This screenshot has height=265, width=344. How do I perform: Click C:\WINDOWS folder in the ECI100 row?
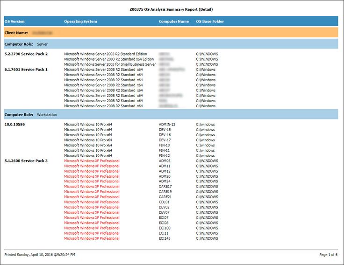[x=207, y=228]
